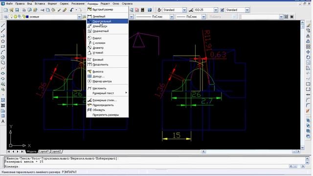Viewport: 313px width, 176px height.
Task: Select the Ellipse draw tool
Action: coord(3,73)
